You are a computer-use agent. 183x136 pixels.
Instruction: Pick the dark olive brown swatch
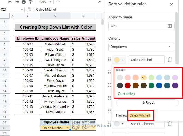point(144,85)
